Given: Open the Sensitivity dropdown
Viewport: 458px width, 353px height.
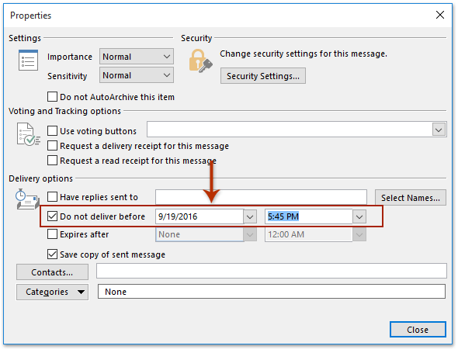Looking at the screenshot, I should 137,75.
